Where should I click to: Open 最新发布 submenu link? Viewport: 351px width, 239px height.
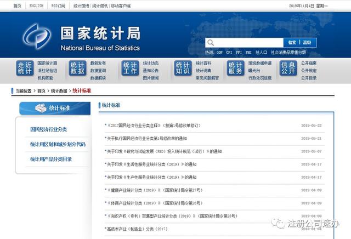tap(98, 63)
